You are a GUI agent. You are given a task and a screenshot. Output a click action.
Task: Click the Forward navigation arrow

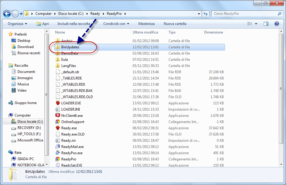[15, 14]
